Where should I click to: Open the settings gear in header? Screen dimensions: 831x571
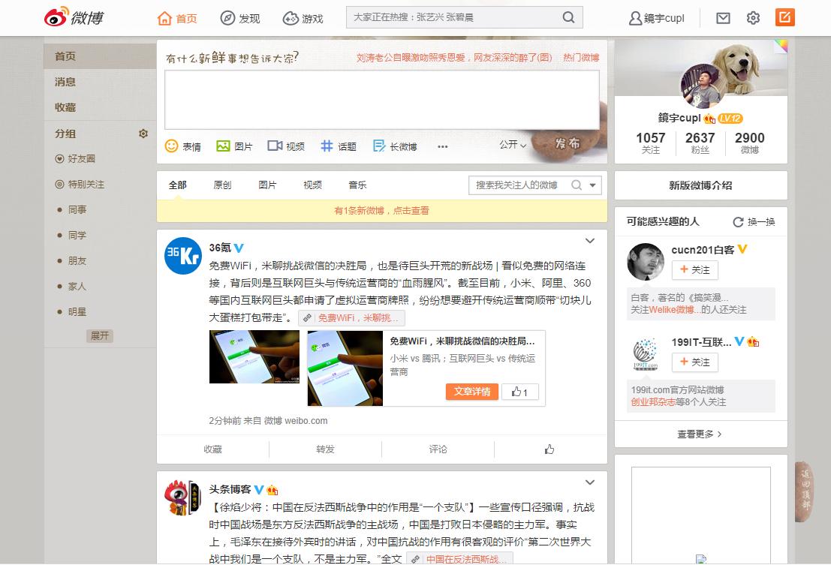point(753,19)
